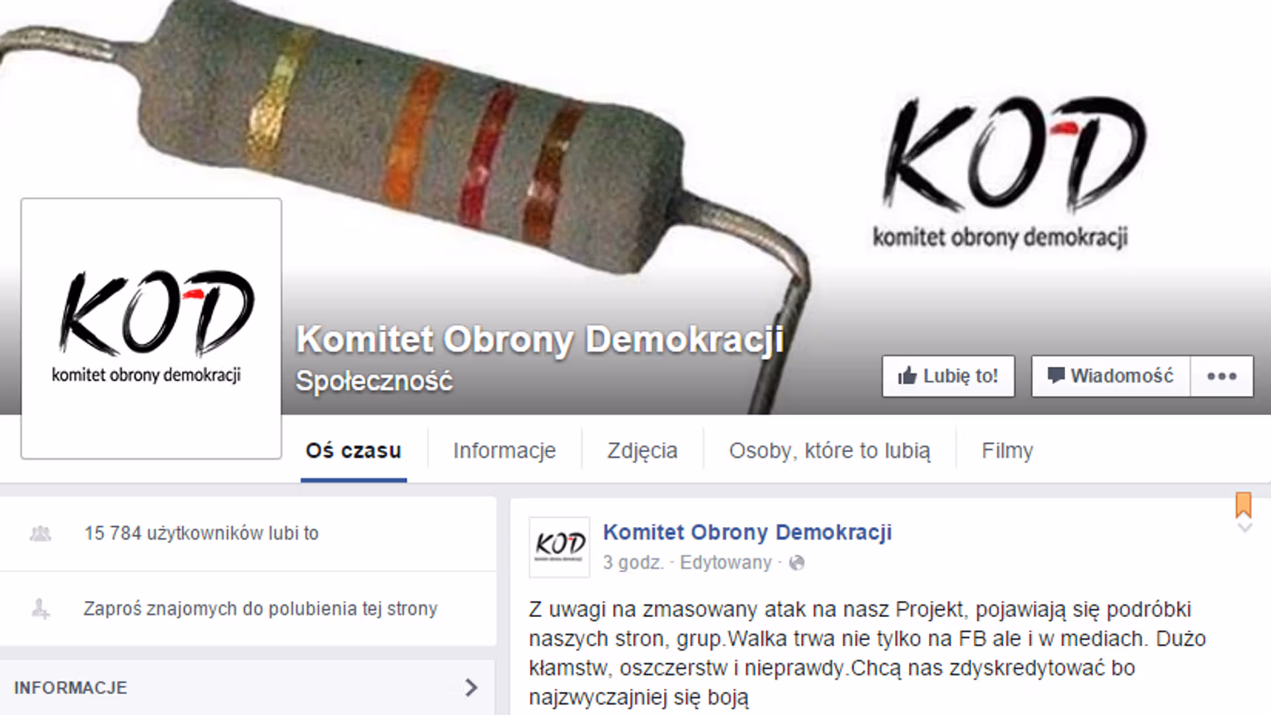Click the orange bookmark ribbon icon
This screenshot has width=1271, height=715.
(1244, 504)
